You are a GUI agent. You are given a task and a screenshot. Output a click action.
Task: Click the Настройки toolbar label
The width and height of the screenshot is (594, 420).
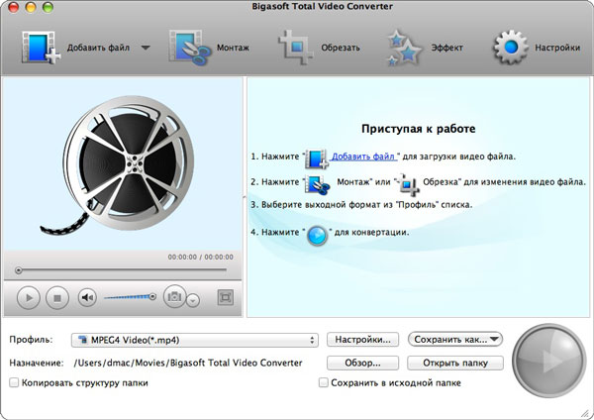[x=557, y=48]
